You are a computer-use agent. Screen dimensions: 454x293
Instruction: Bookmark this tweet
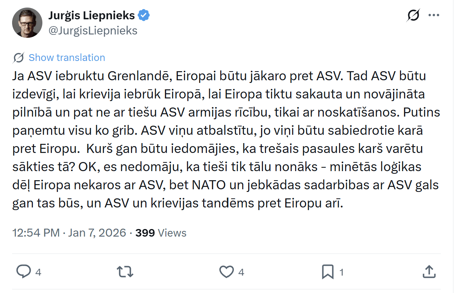pos(327,271)
